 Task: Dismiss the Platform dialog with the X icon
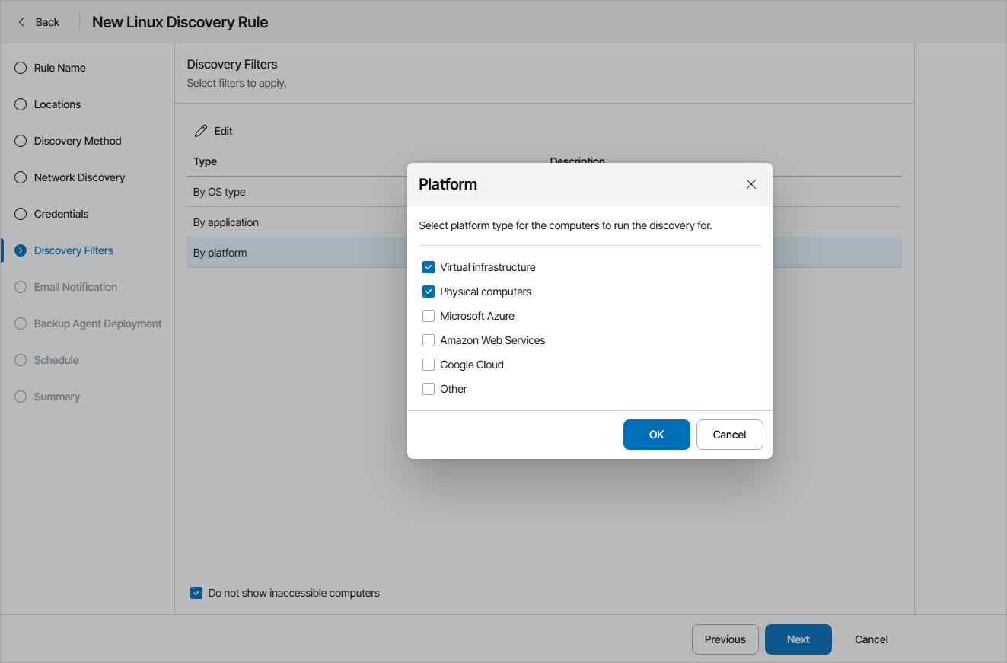[x=751, y=183]
